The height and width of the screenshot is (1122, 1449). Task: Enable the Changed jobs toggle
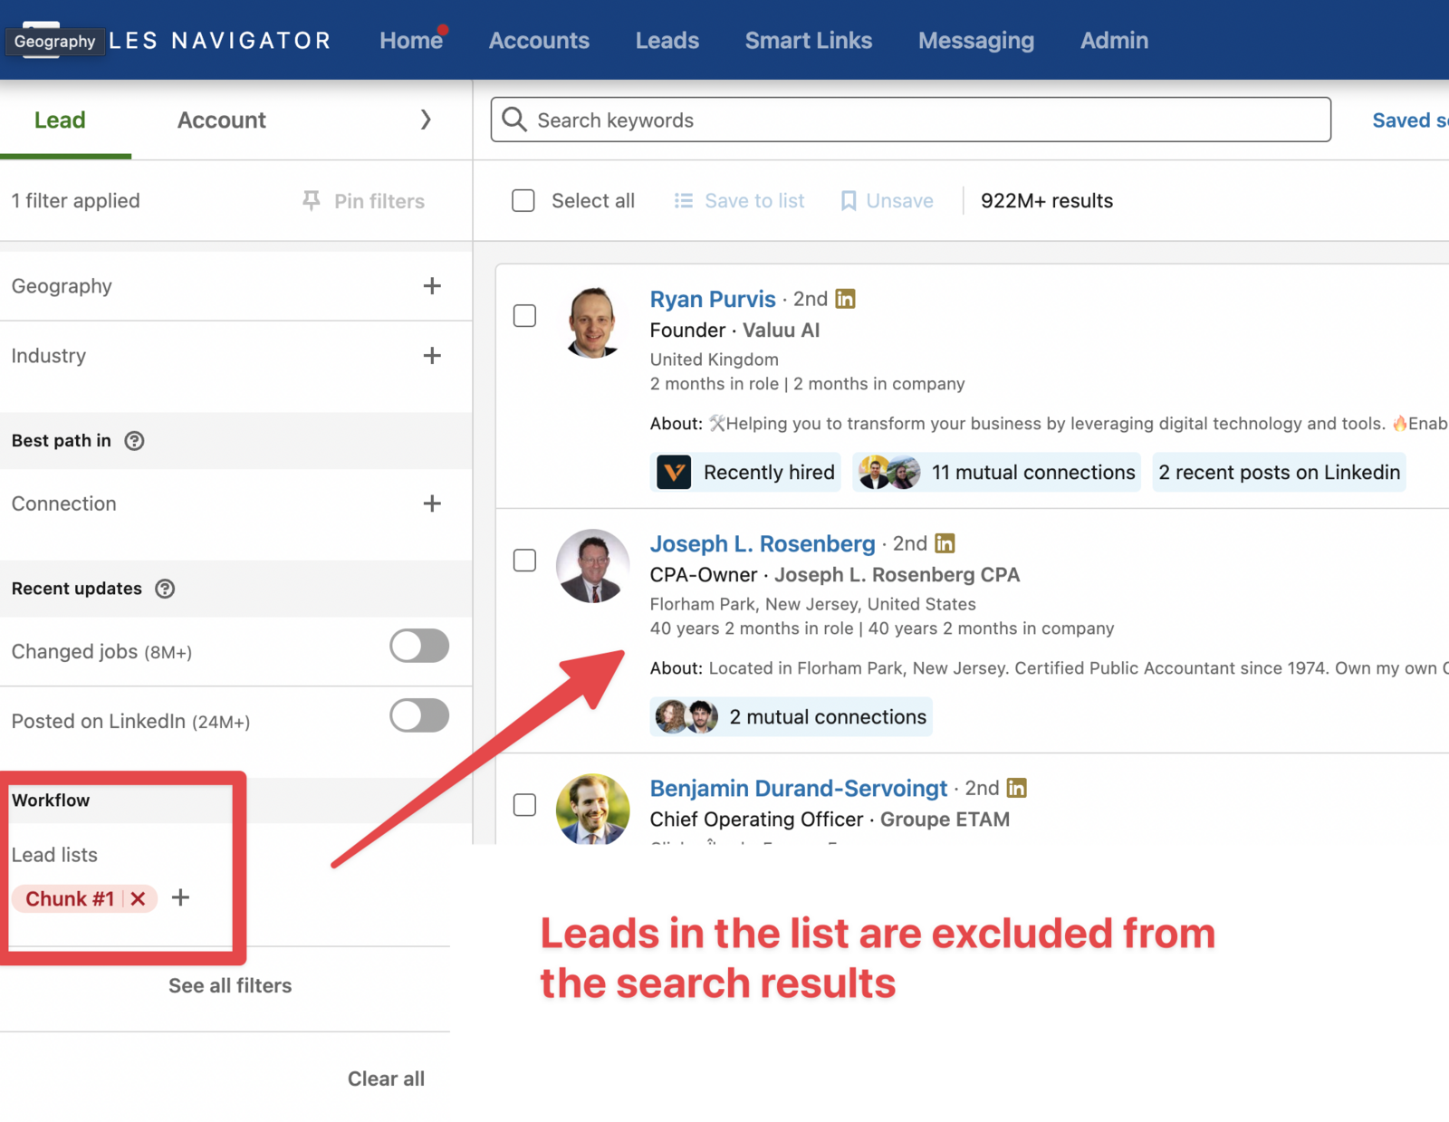pyautogui.click(x=419, y=646)
